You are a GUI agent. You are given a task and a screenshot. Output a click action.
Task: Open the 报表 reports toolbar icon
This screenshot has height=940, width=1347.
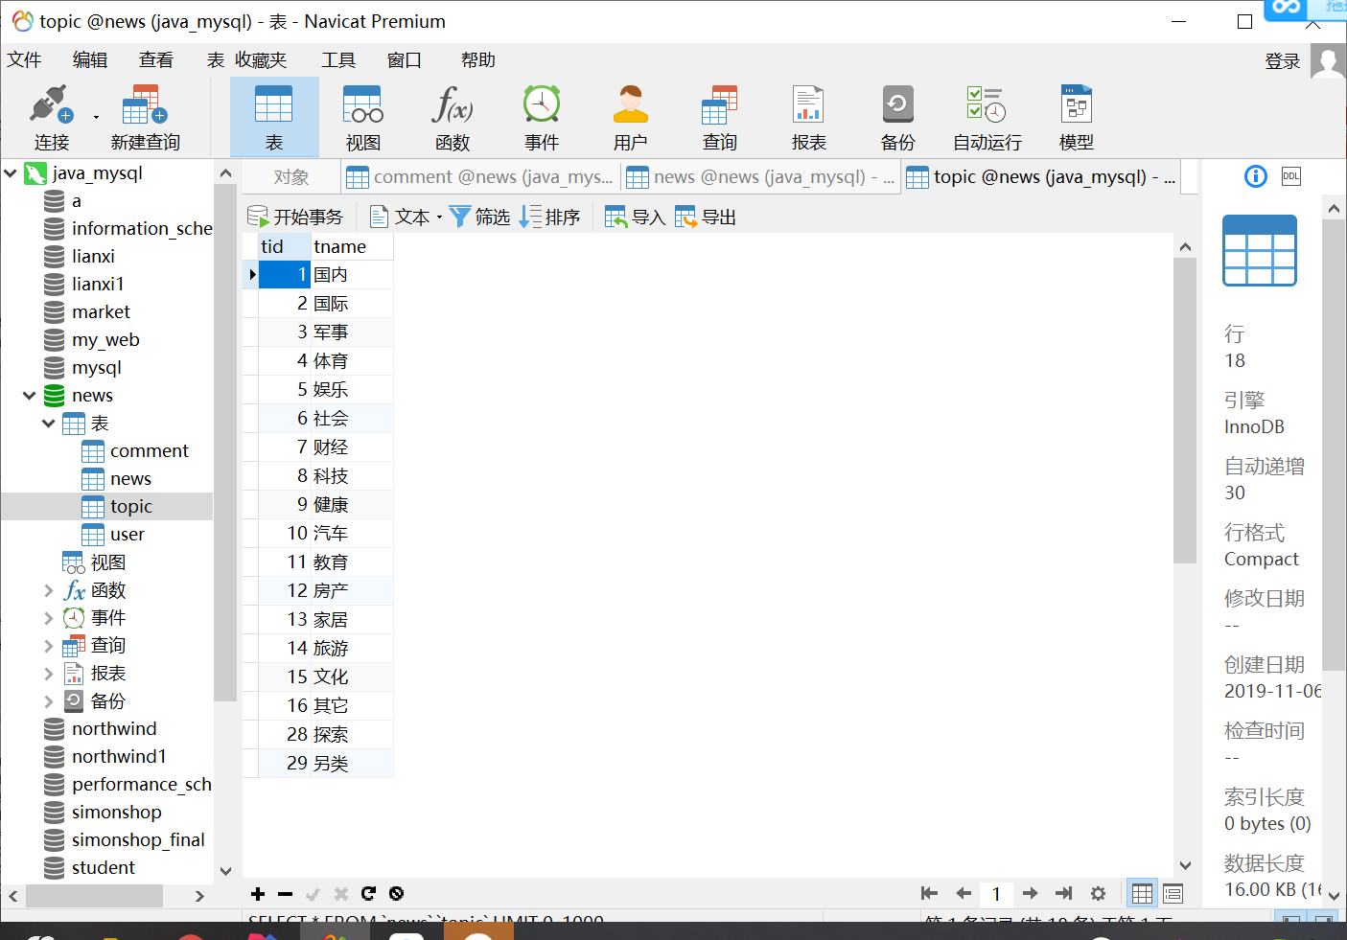(809, 118)
